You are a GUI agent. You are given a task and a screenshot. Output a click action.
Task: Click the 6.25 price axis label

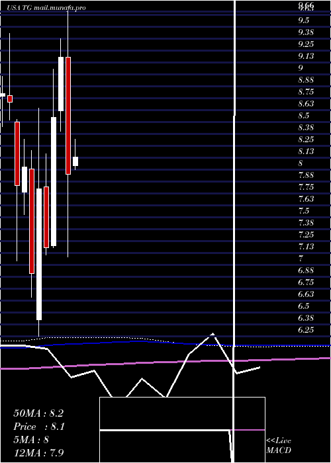[306, 330]
